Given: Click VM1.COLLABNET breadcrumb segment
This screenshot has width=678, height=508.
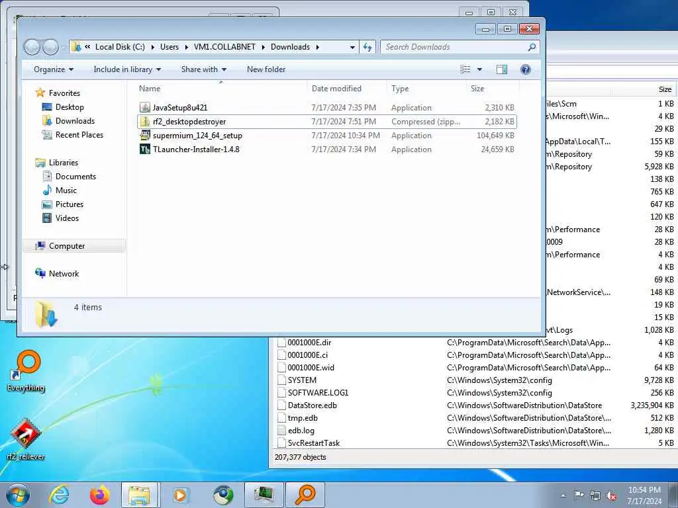Looking at the screenshot, I should [x=224, y=47].
